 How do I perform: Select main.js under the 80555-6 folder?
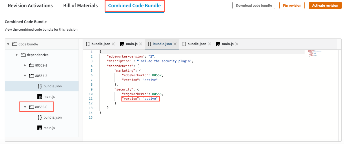click(x=49, y=128)
